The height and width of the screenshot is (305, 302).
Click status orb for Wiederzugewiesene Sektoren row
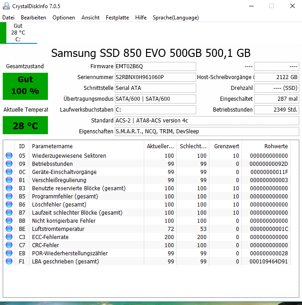coord(9,155)
